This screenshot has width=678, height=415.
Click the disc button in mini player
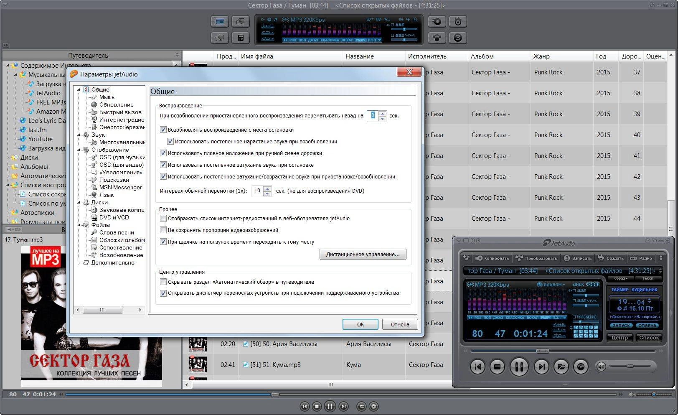tap(581, 367)
